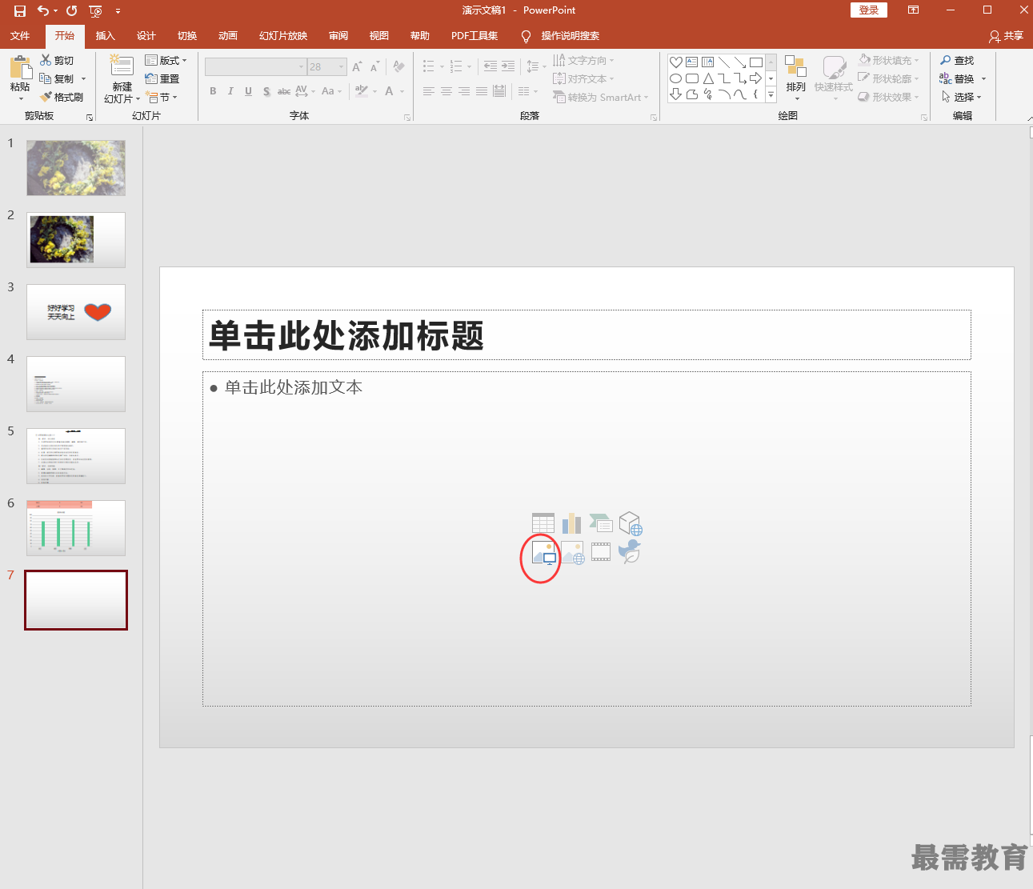The height and width of the screenshot is (889, 1033).
Task: Insert a new slide via 新建幻灯片 icon
Action: click(x=122, y=65)
